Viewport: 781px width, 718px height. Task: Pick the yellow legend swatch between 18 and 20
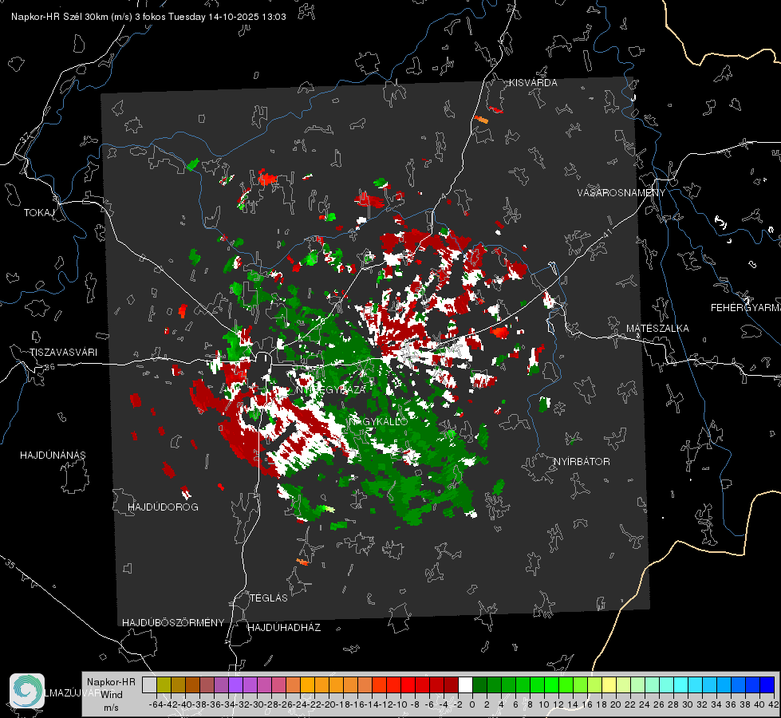[x=609, y=684]
